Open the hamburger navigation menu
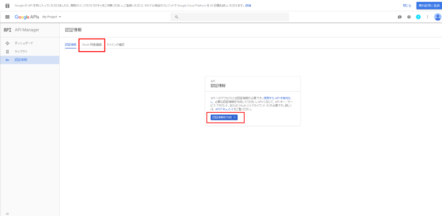This screenshot has width=442, height=216. pos(8,17)
